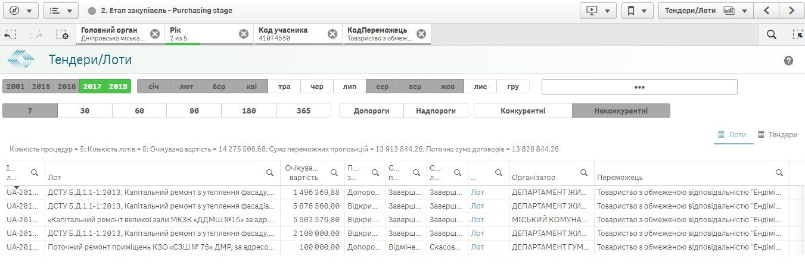Toggle year 2001 filter

pyautogui.click(x=15, y=87)
